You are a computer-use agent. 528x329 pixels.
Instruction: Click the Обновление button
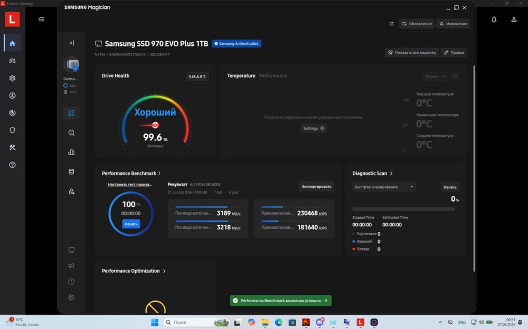pyautogui.click(x=417, y=24)
